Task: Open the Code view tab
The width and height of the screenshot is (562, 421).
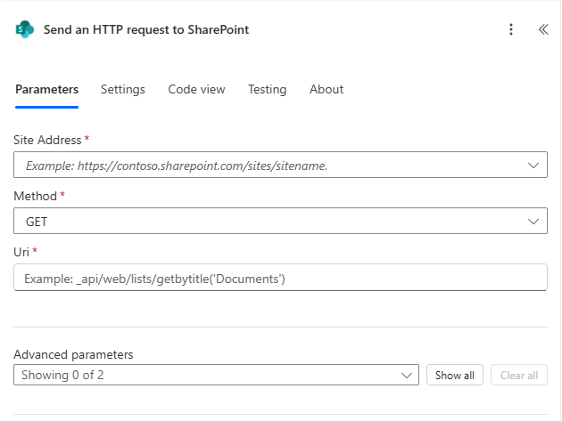Action: (x=196, y=89)
